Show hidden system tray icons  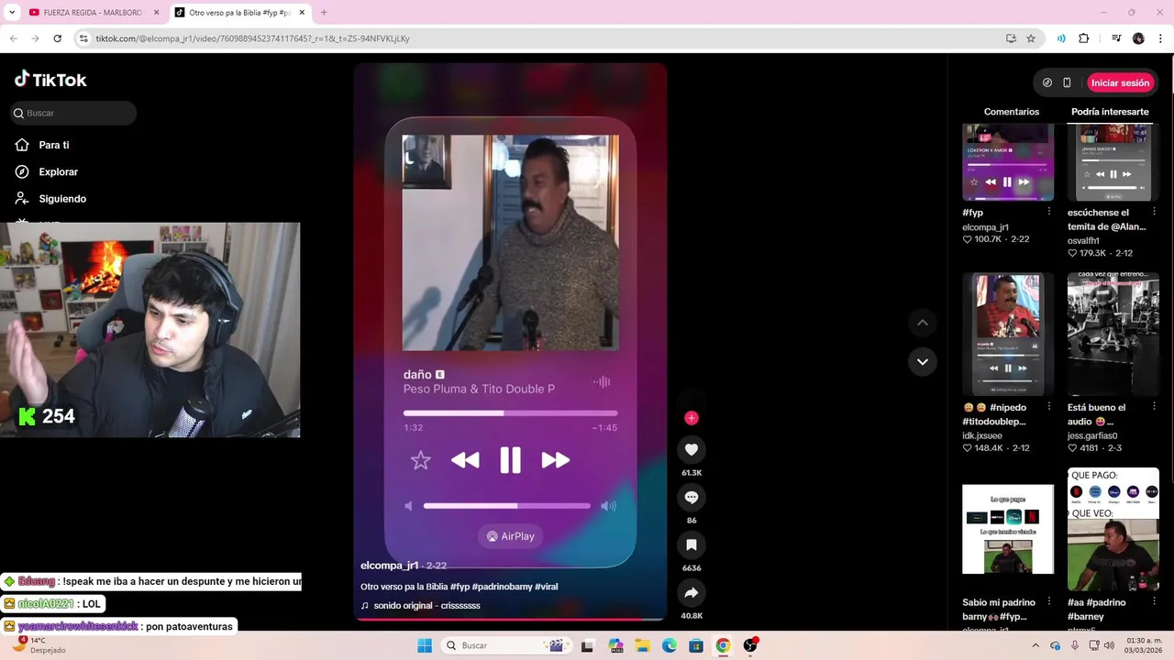click(1036, 645)
